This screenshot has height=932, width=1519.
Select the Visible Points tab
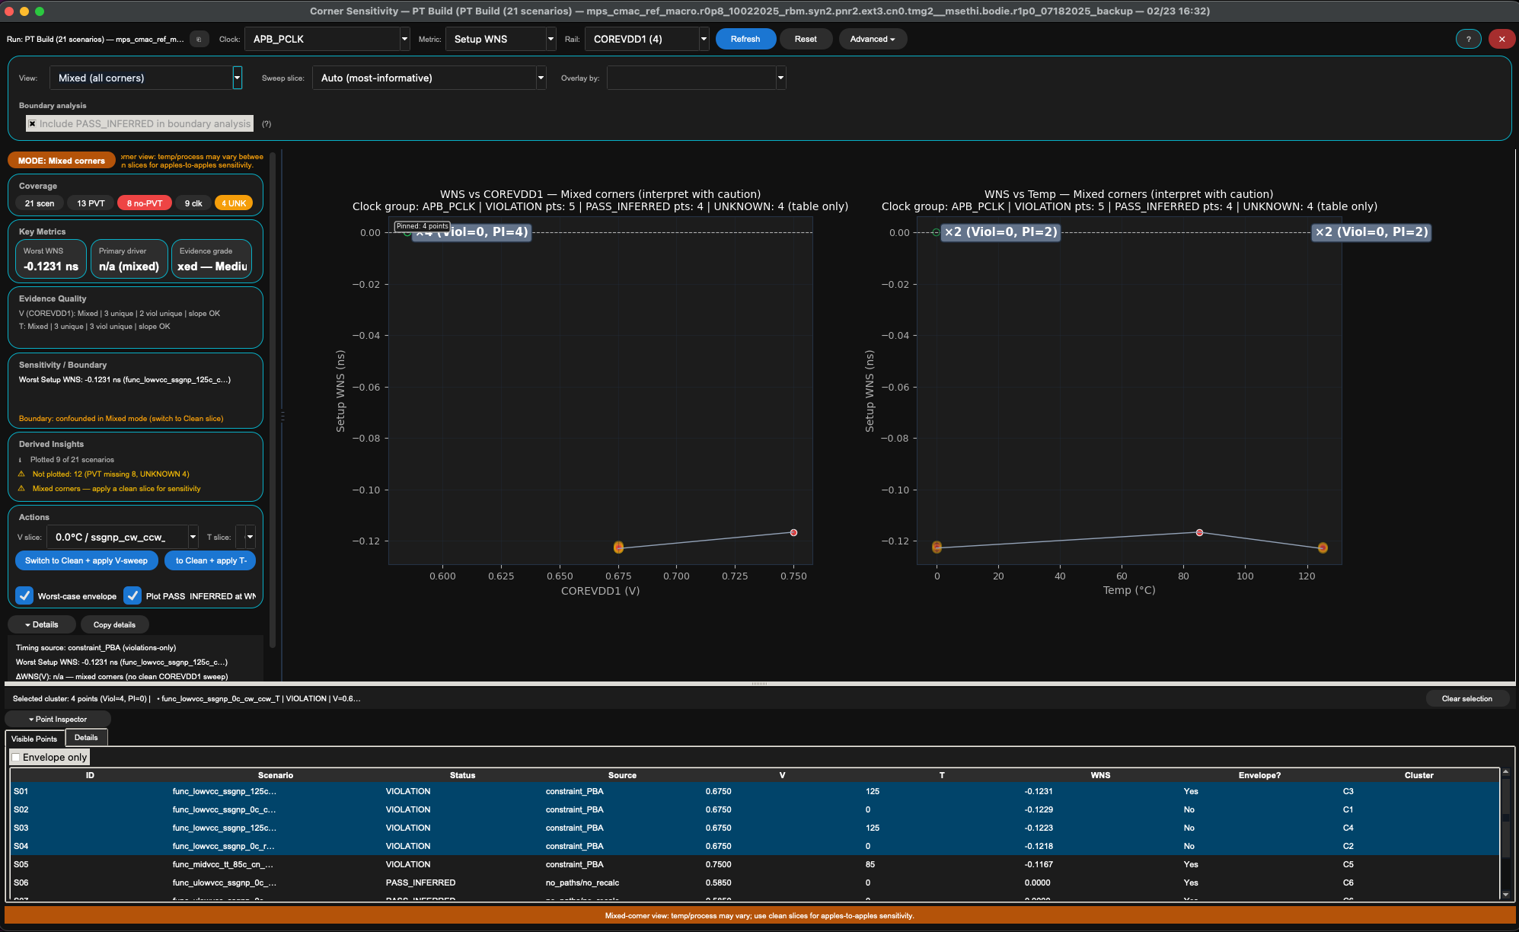[x=34, y=739]
